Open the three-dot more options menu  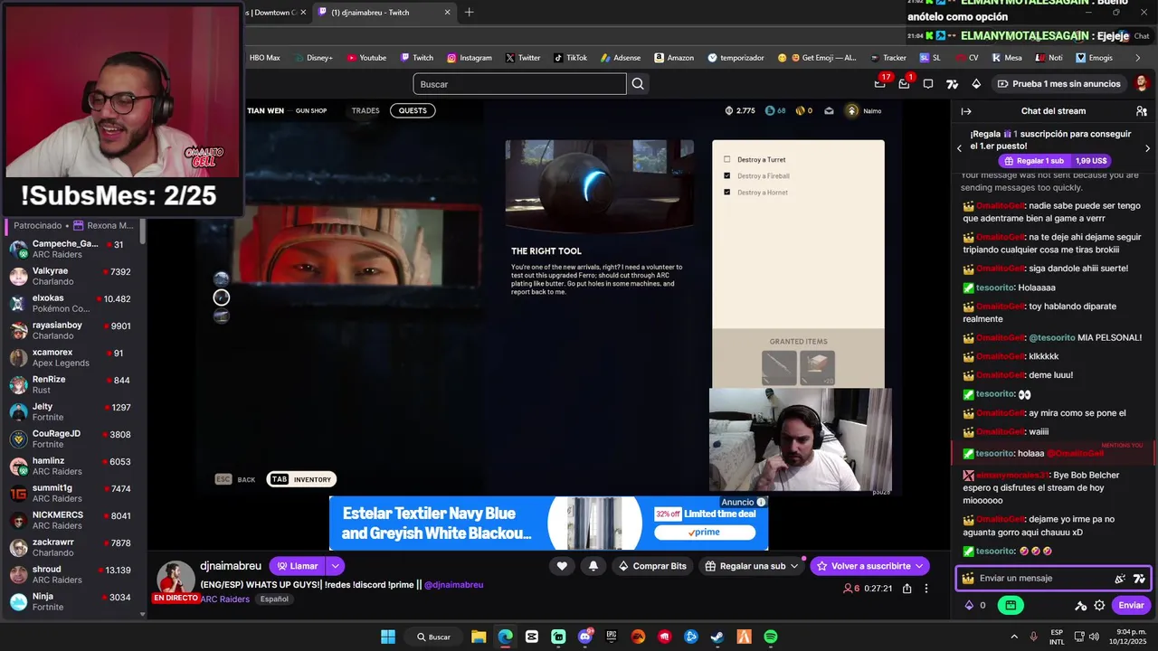tap(925, 589)
